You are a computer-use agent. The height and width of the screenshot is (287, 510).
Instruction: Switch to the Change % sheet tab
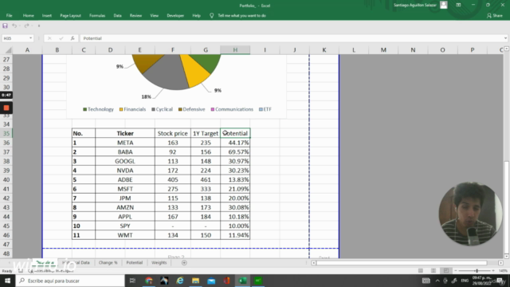click(x=108, y=262)
